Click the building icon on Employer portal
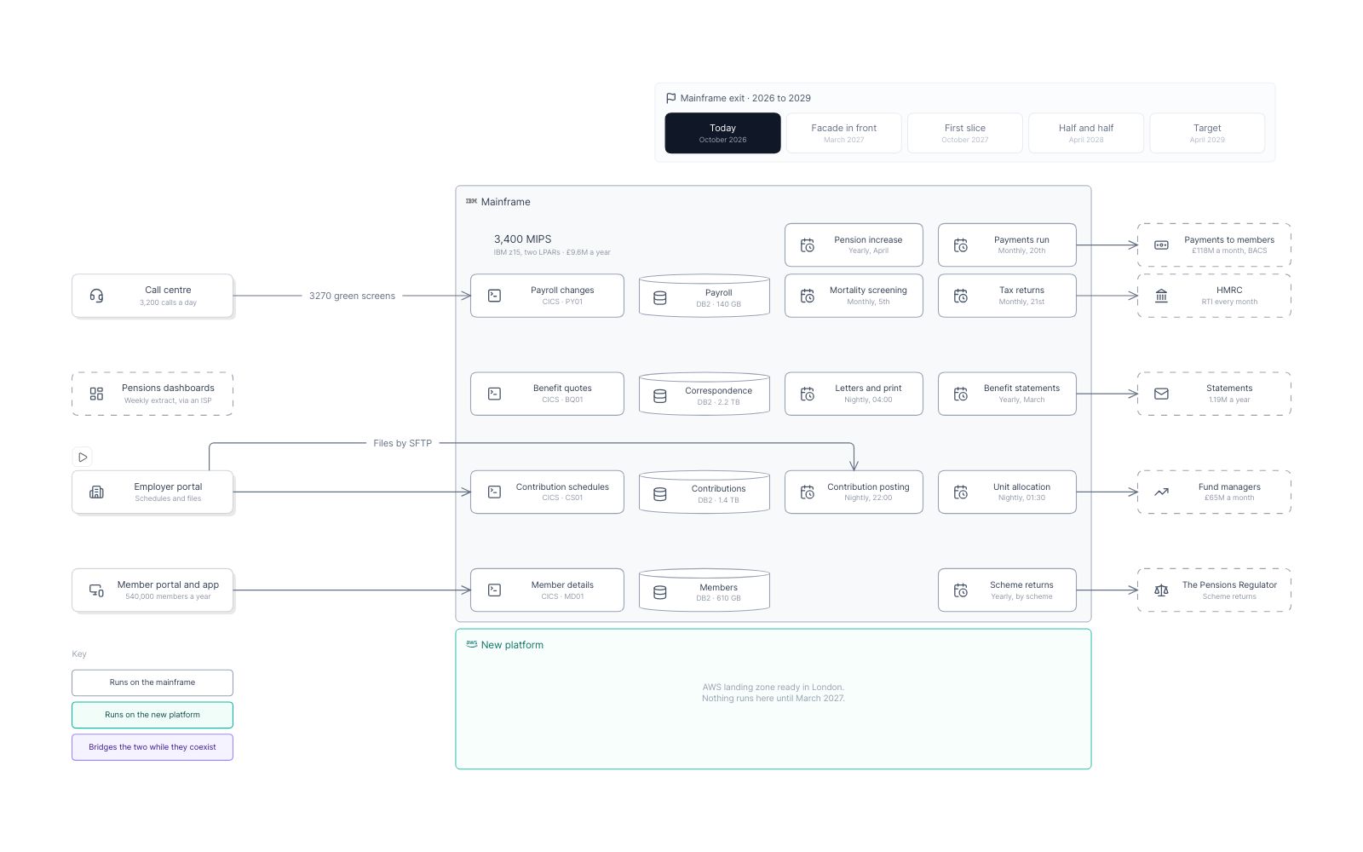This screenshot has height=852, width=1363. [x=96, y=492]
